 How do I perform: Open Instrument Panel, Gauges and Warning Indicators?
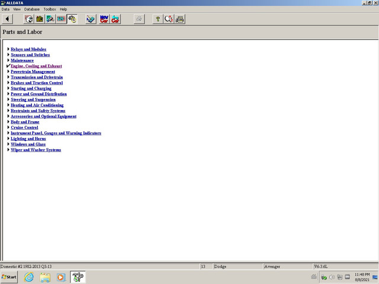coord(56,133)
